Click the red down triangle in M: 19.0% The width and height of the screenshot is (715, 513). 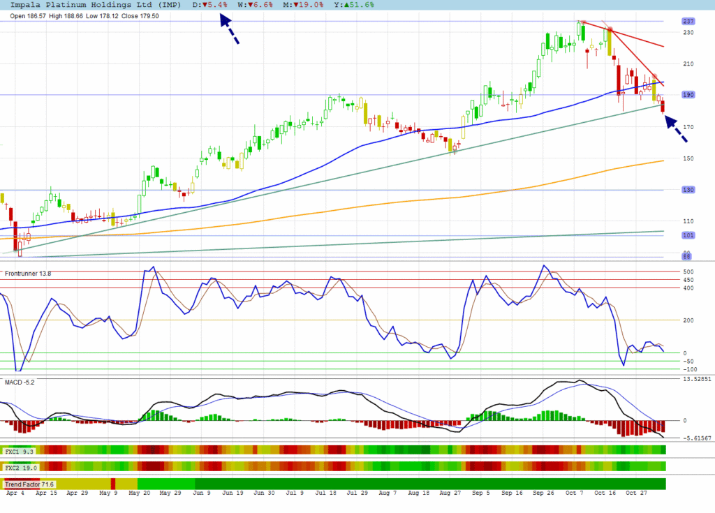click(x=299, y=4)
